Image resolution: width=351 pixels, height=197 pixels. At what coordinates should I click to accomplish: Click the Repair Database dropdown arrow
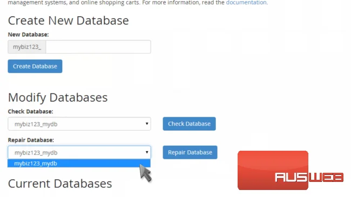[147, 152]
